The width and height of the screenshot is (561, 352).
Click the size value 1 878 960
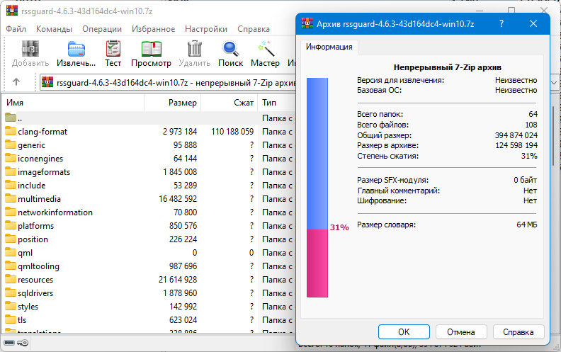pyautogui.click(x=180, y=293)
